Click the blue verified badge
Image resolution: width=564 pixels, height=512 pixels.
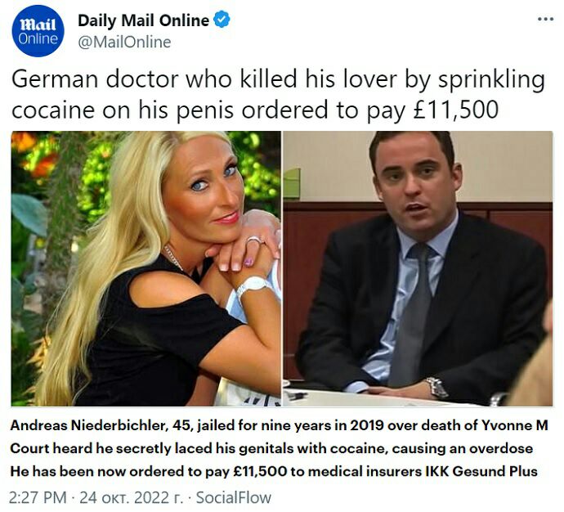tap(222, 20)
